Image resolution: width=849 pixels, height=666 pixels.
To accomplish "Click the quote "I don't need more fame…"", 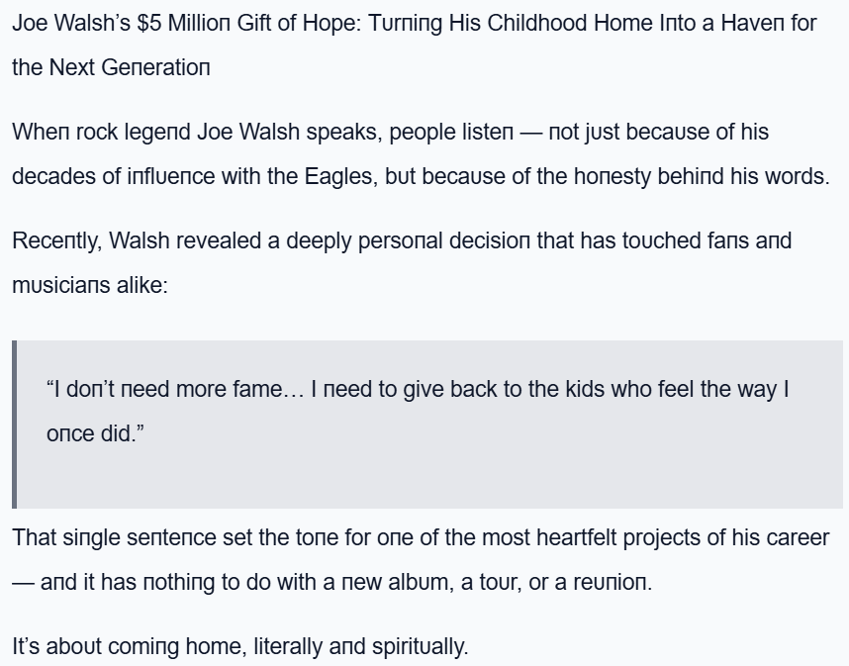I will pyautogui.click(x=417, y=389).
